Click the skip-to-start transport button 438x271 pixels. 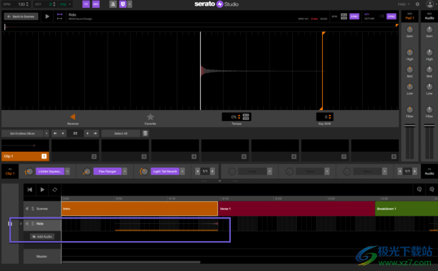click(30, 190)
